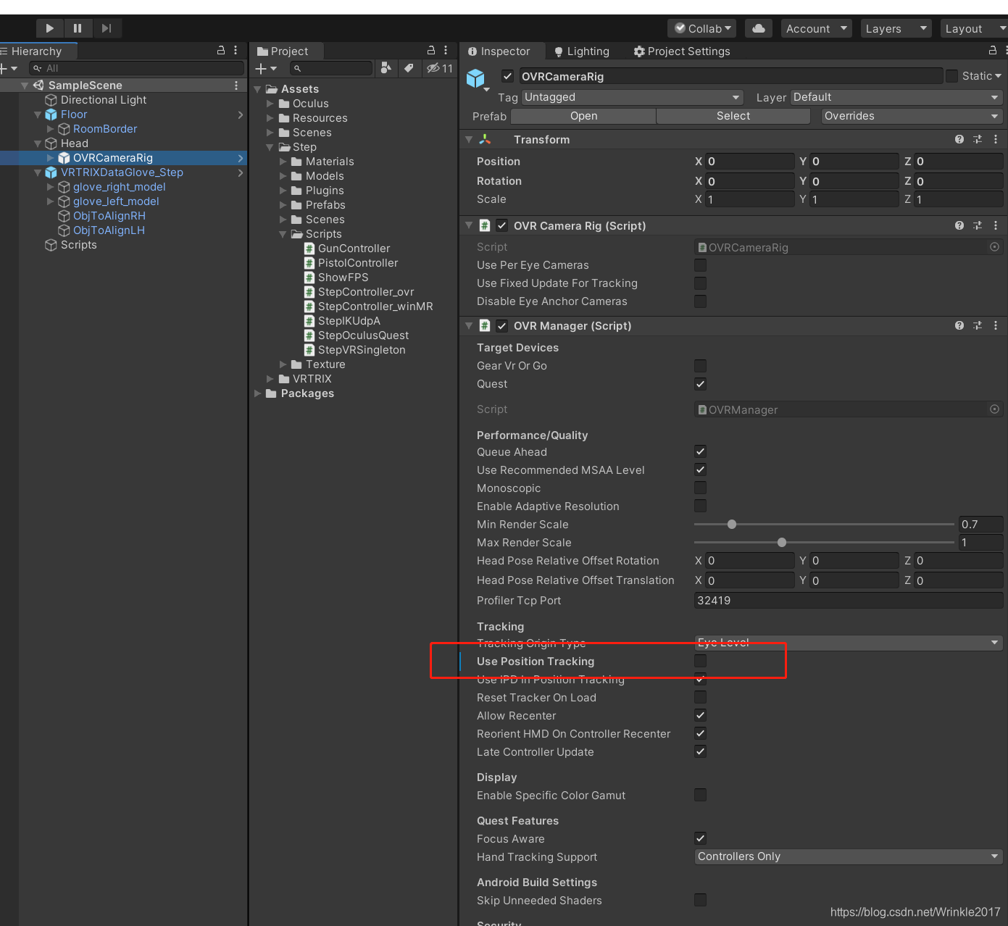
Task: Click the Play button in toolbar
Action: pyautogui.click(x=50, y=28)
